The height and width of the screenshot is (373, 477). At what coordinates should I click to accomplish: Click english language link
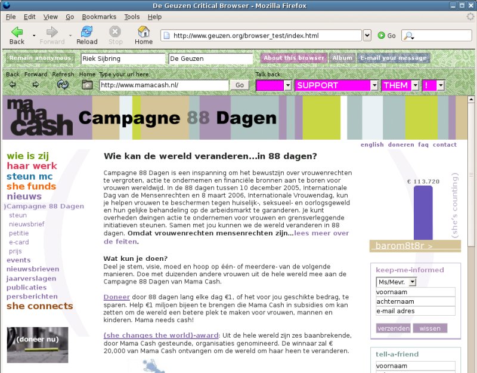(x=372, y=144)
